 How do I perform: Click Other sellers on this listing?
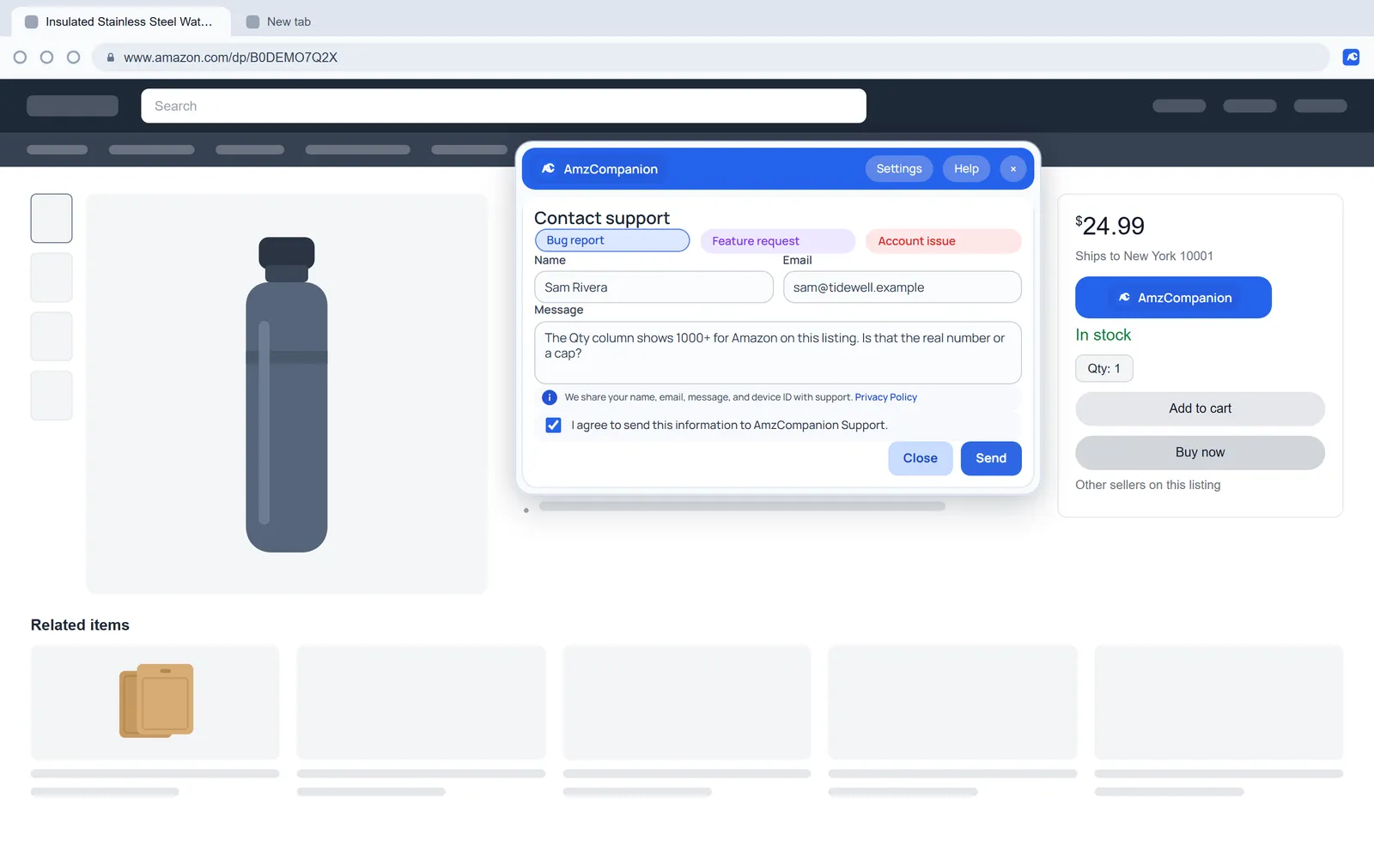coord(1147,485)
